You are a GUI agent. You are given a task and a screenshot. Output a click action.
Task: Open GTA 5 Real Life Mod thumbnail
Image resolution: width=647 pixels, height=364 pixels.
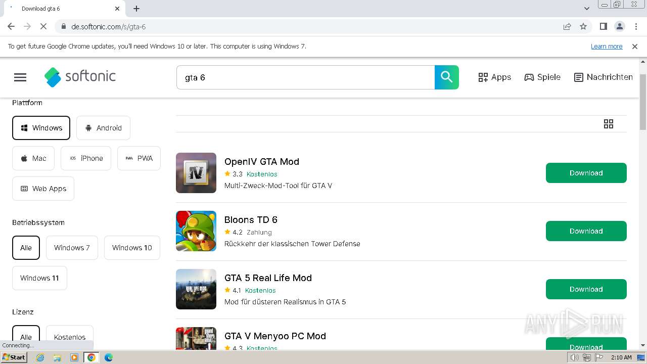click(196, 289)
